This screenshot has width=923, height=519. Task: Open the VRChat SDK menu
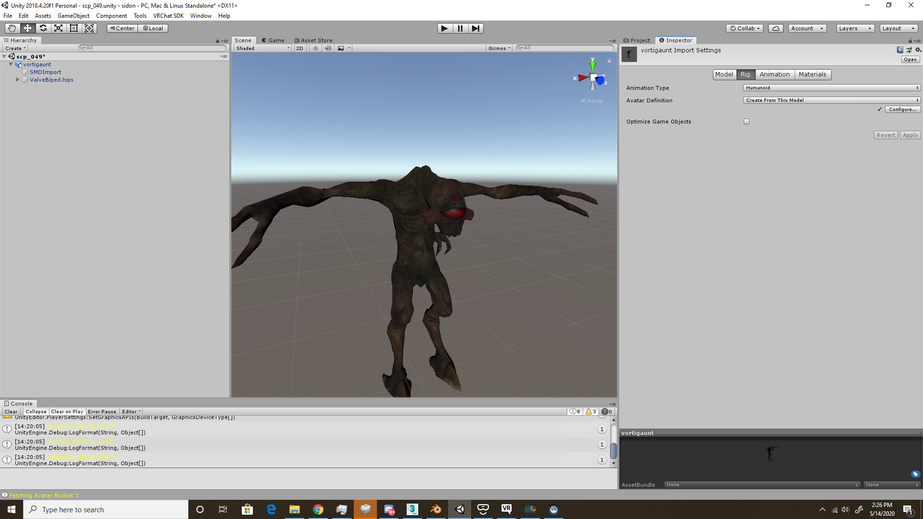click(x=168, y=16)
